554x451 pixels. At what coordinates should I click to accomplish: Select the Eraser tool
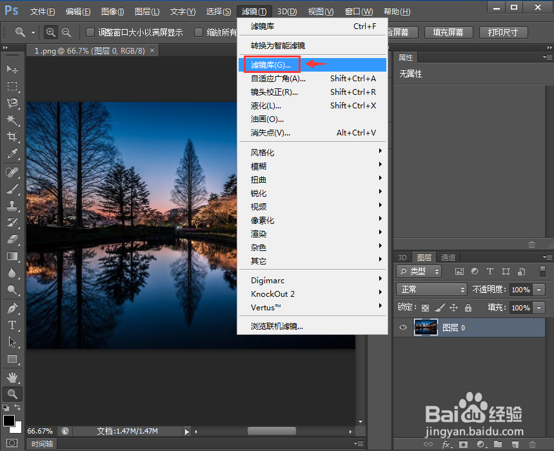(12, 239)
